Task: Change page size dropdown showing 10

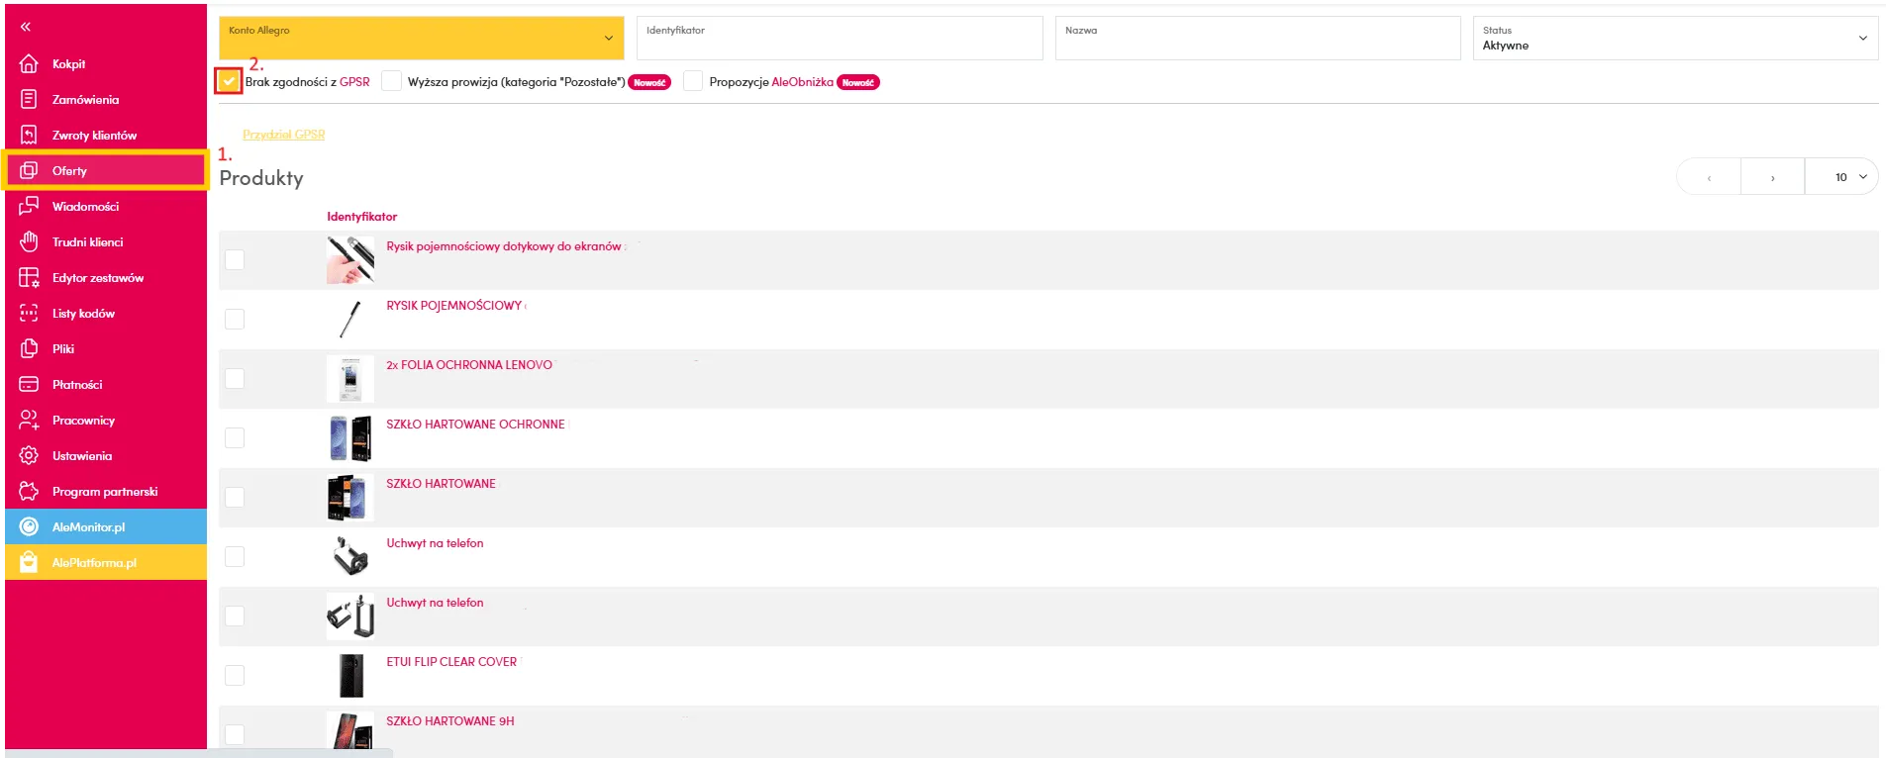Action: [1841, 177]
